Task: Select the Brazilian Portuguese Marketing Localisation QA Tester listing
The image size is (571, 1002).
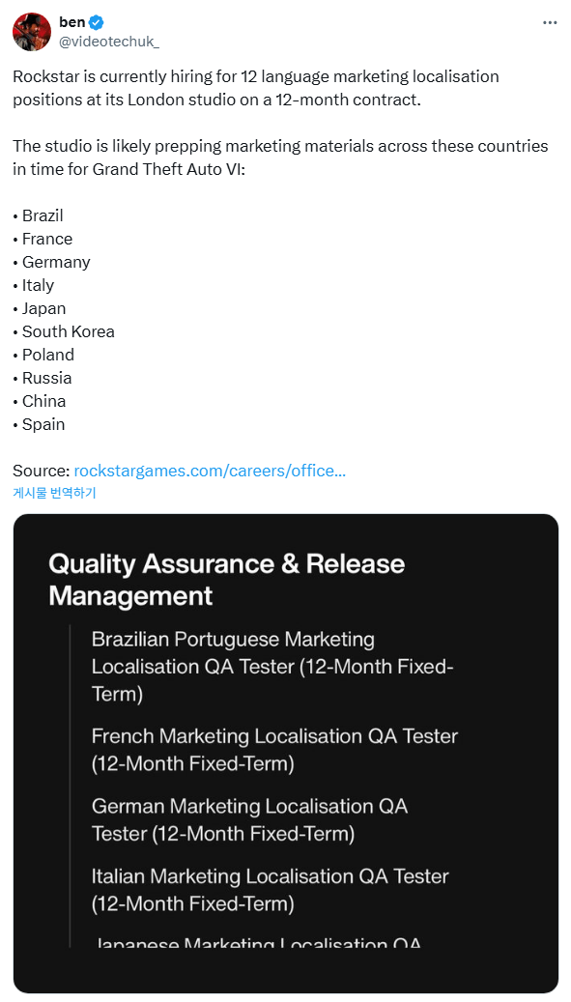Action: (x=272, y=667)
